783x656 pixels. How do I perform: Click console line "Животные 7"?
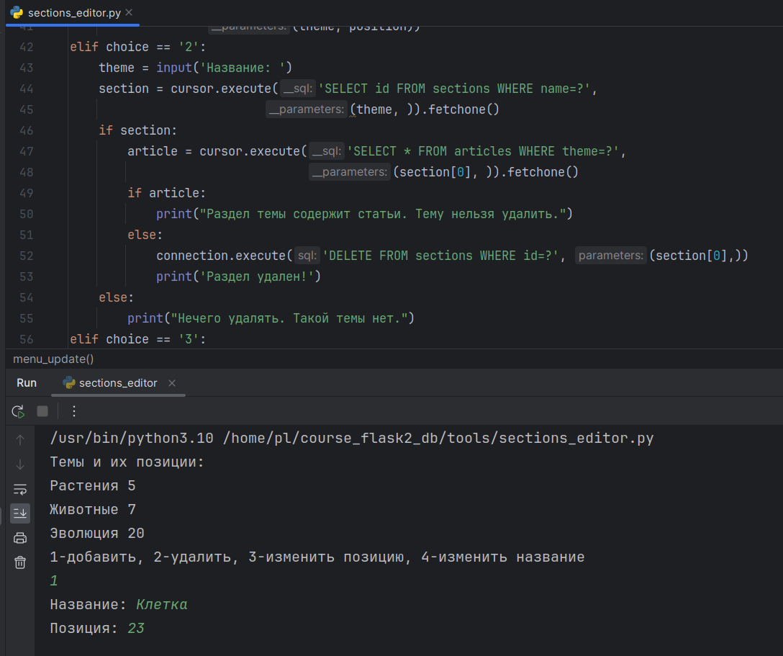[93, 510]
